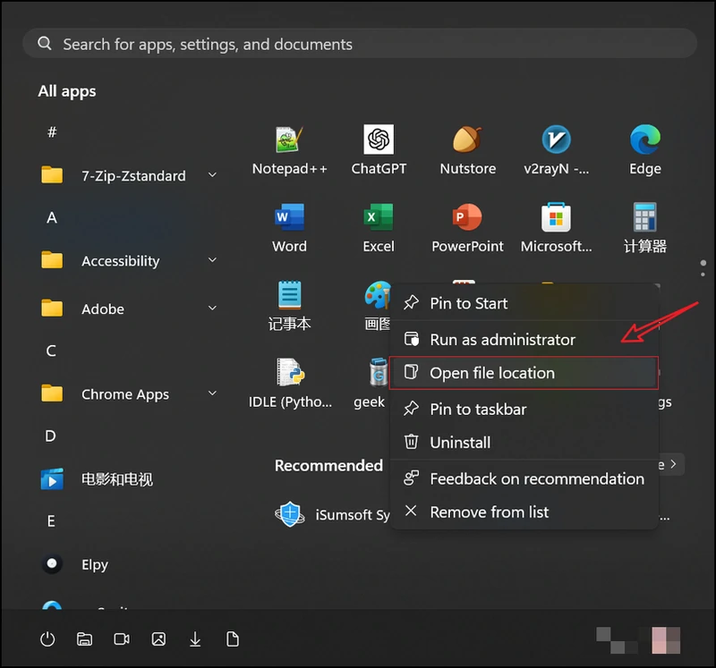Screen dimensions: 716x668
Task: Expand the Accessibility folder chevron
Action: [212, 260]
